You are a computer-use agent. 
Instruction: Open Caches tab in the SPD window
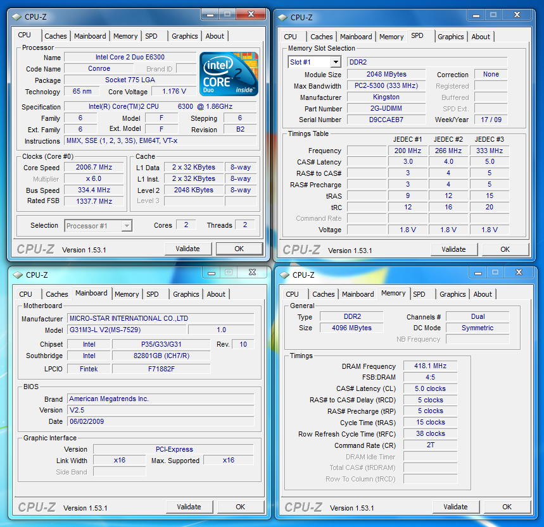[321, 37]
